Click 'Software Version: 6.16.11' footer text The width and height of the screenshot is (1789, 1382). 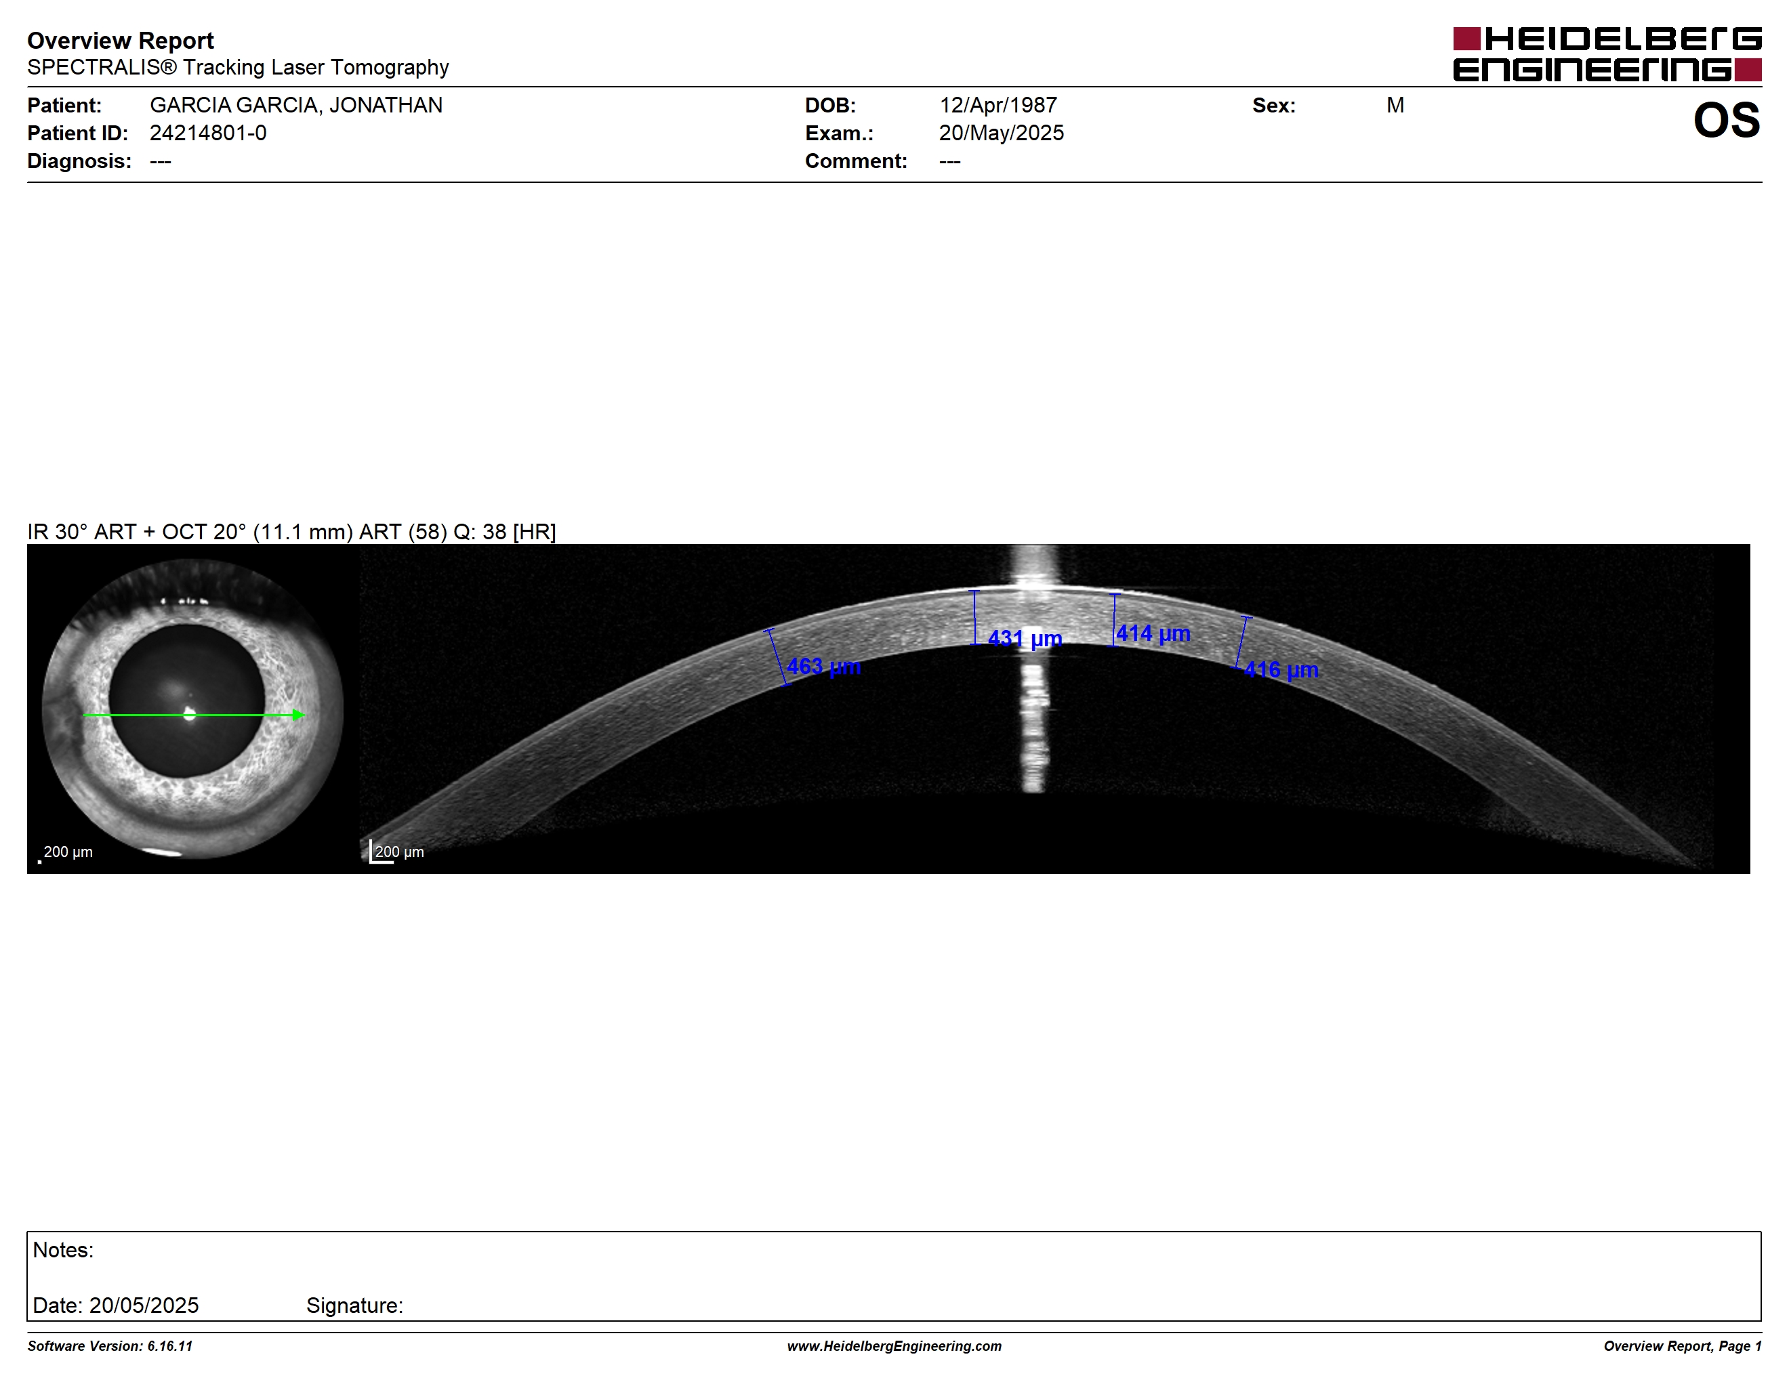[x=110, y=1346]
